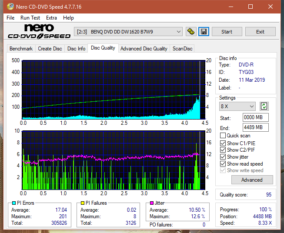Click the Nero app icon in title bar
Image resolution: width=284 pixels, height=233 pixels.
click(x=11, y=7)
